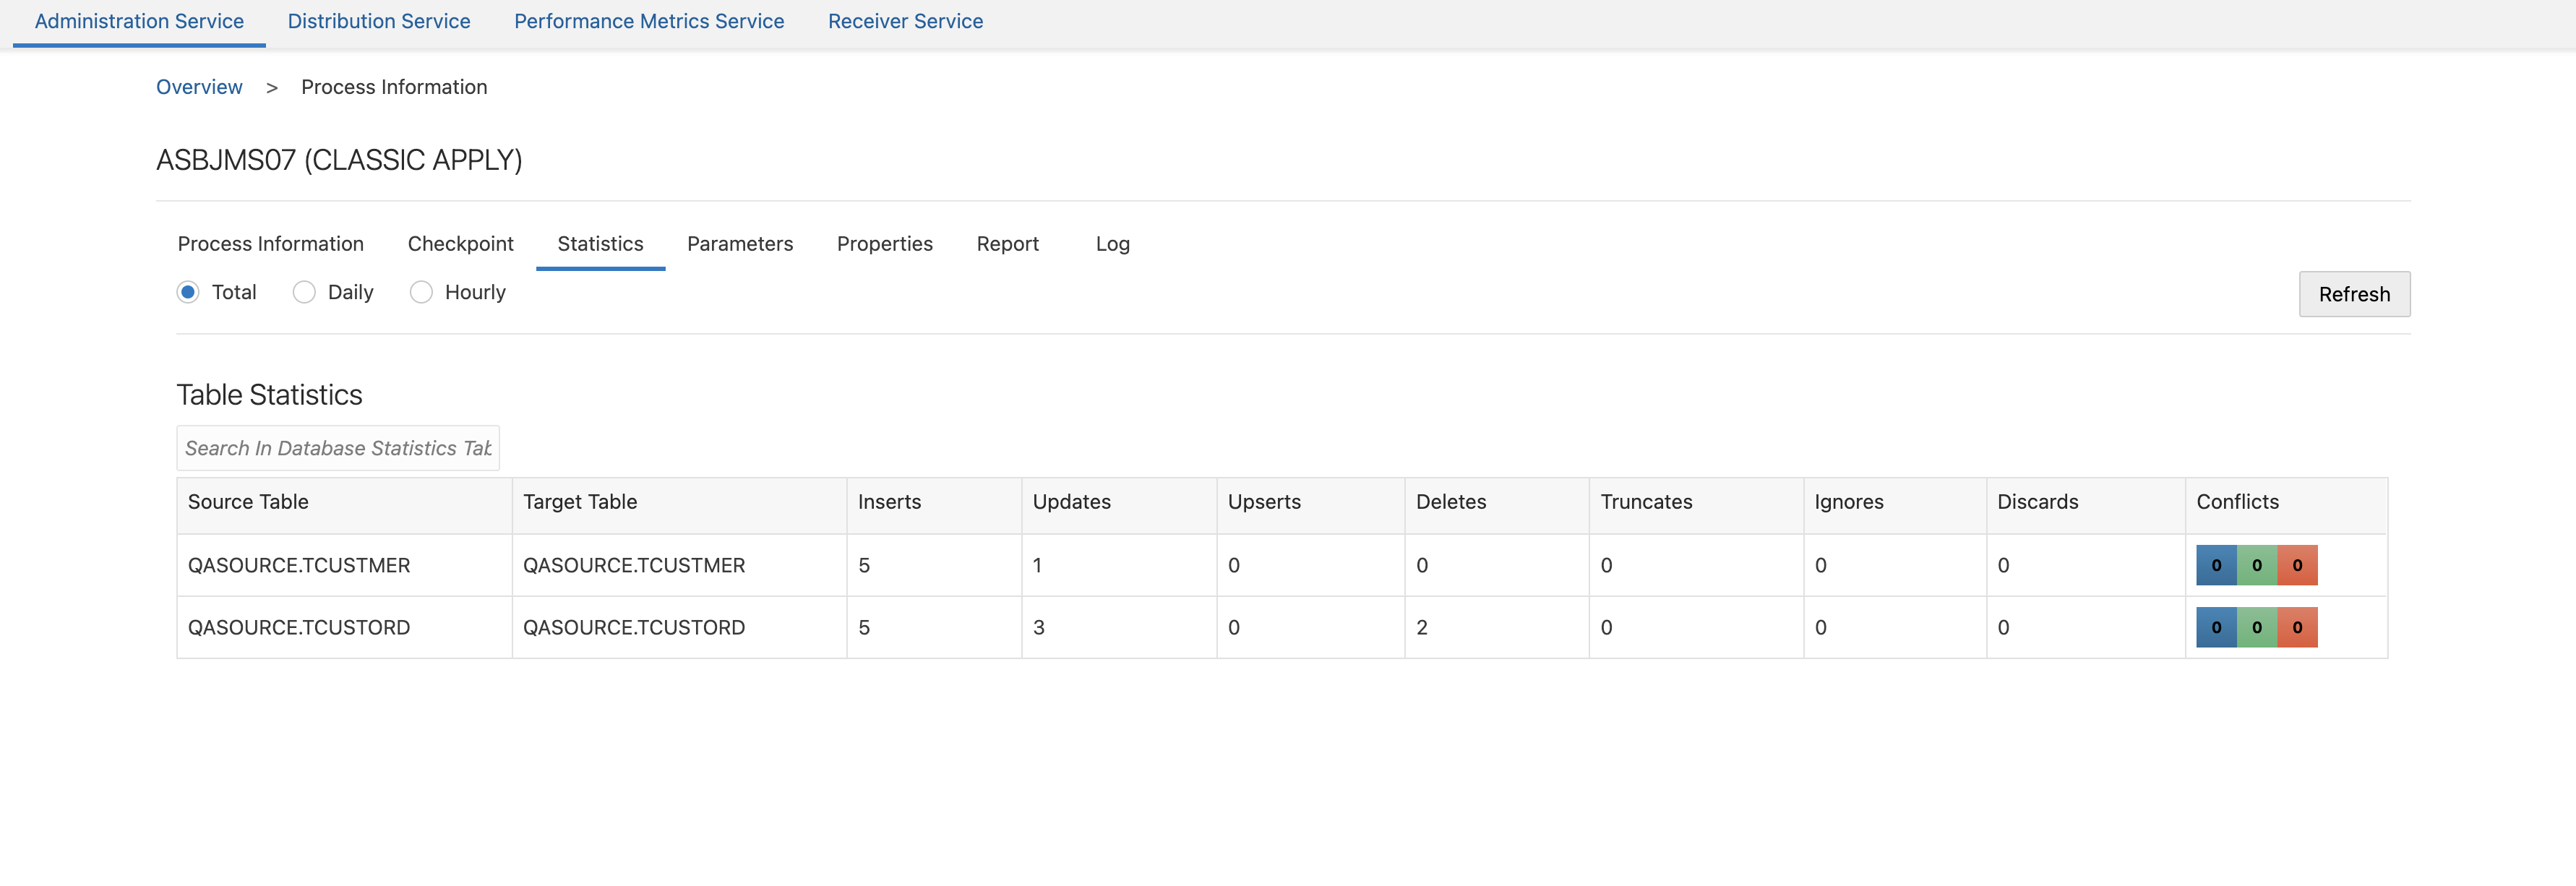Viewport: 2576px width, 886px height.
Task: Click green conflict badge in TCUSTMER row
Action: pos(2256,565)
